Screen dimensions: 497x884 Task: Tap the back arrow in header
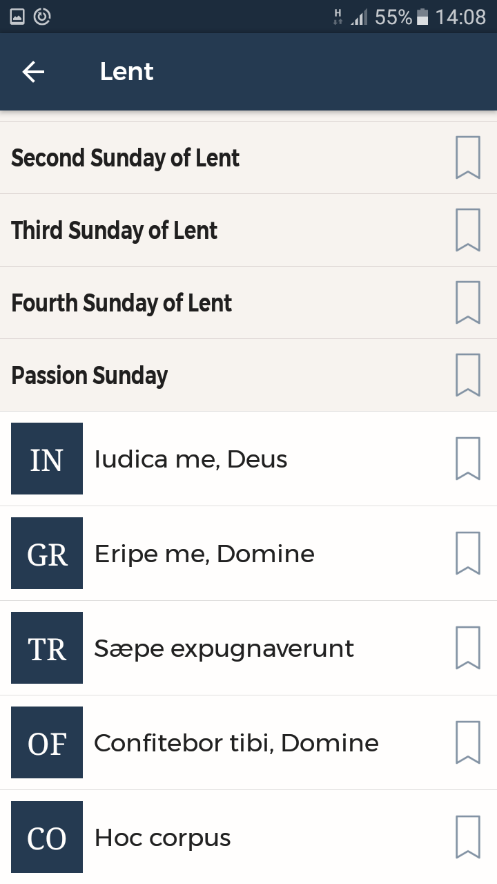tap(33, 72)
